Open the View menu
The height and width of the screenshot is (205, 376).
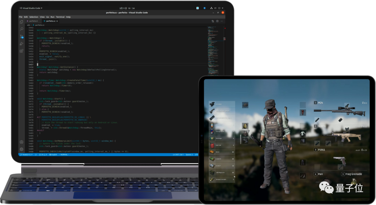pos(42,17)
